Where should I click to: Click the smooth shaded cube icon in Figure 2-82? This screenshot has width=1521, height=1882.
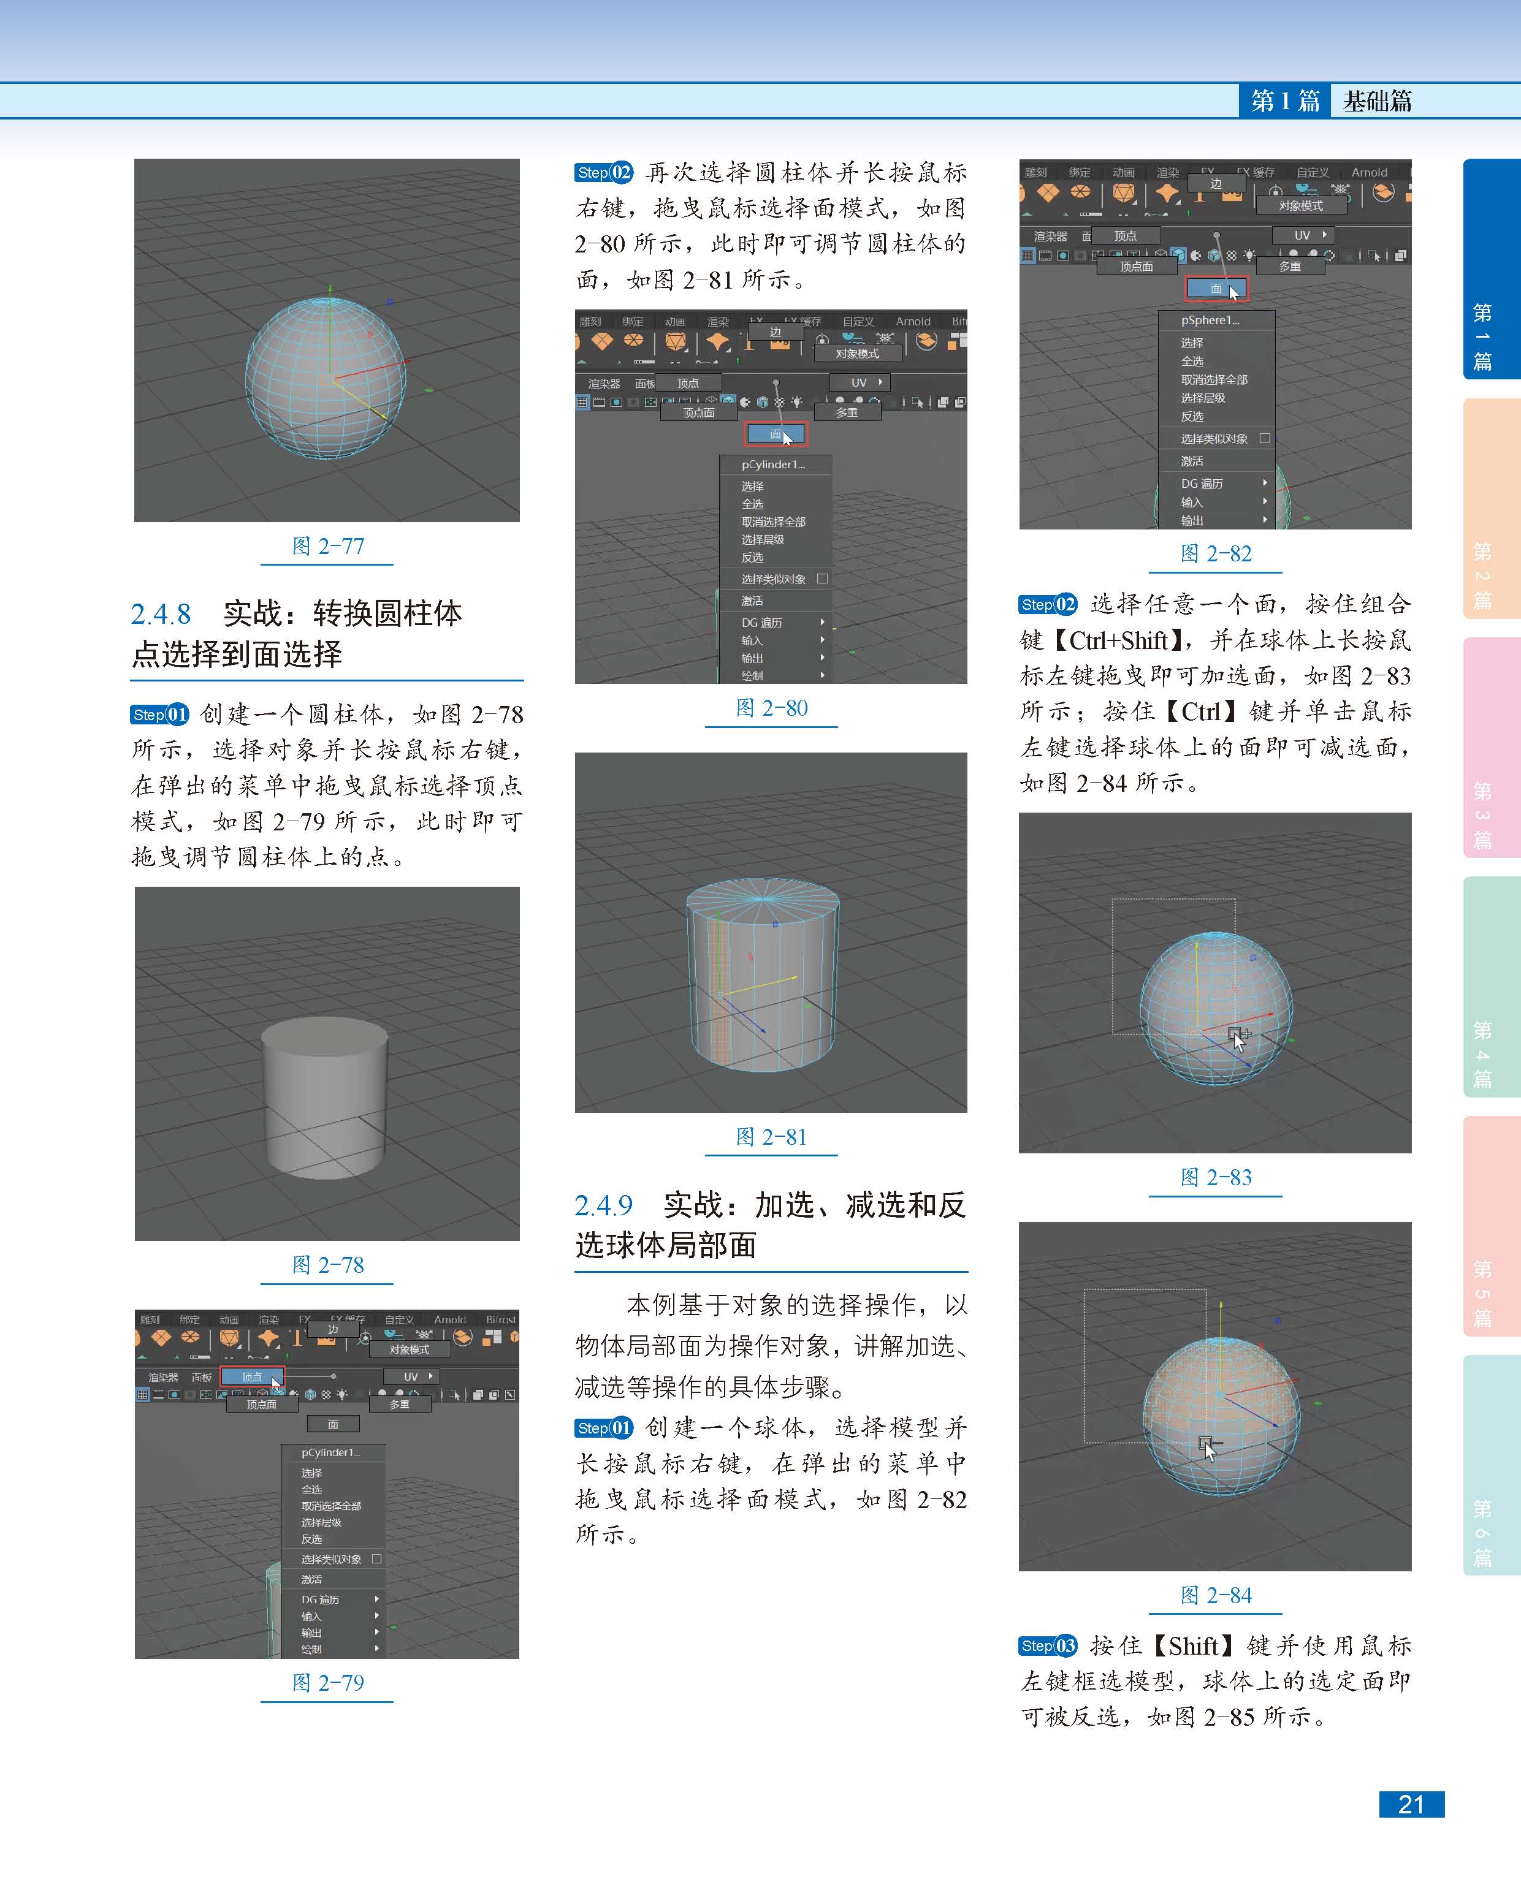tap(1178, 256)
